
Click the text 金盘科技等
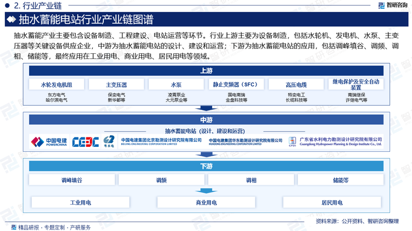(236, 100)
